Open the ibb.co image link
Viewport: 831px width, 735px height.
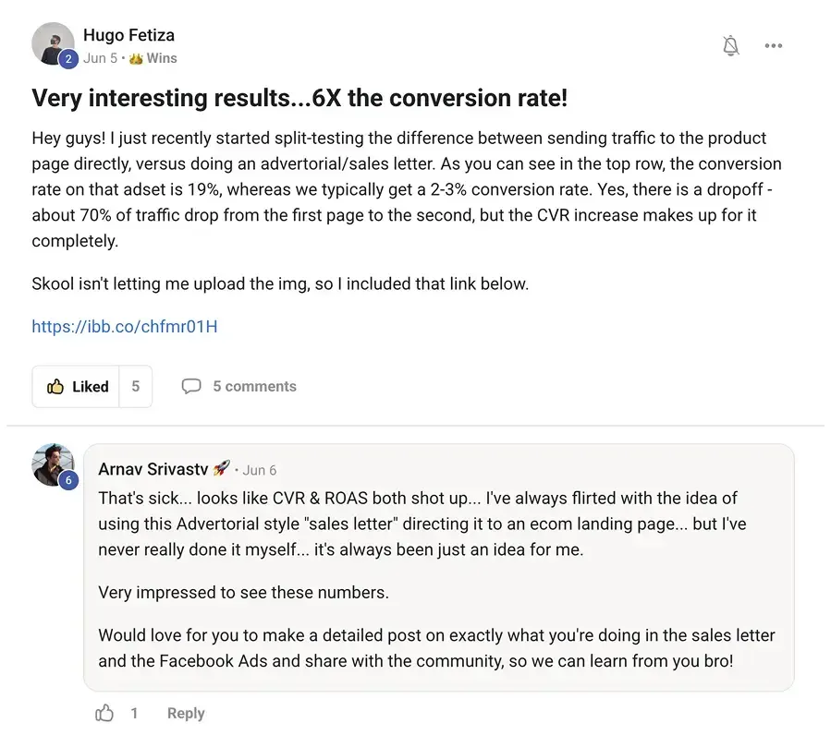(125, 326)
